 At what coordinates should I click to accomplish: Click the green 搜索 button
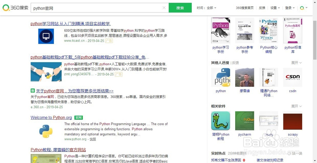point(180,8)
